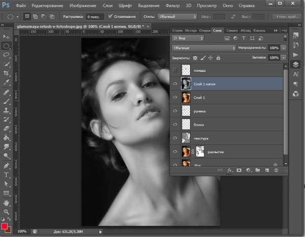Select the Eraser tool
This screenshot has width=305, height=237.
click(x=6, y=129)
